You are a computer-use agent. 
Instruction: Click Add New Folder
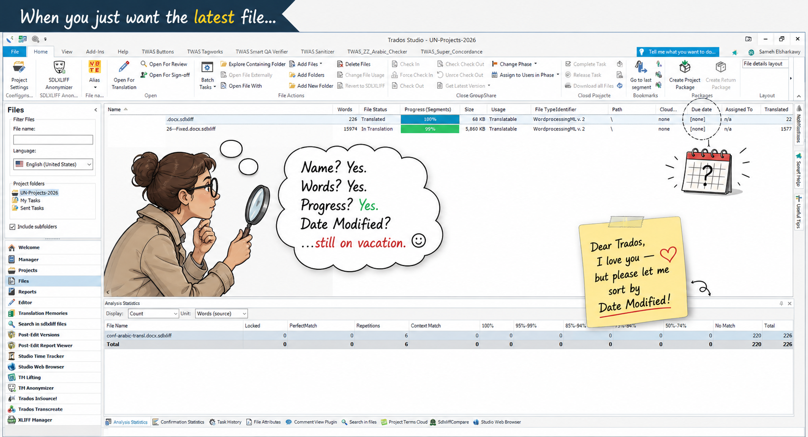[311, 86]
